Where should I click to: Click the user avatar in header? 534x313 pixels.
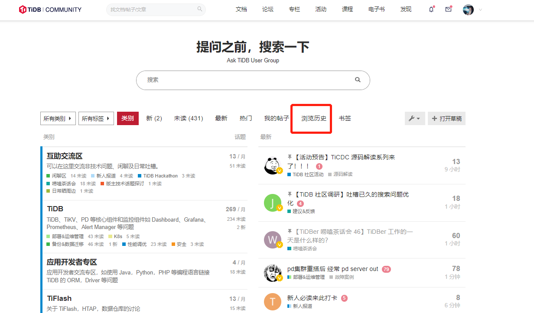click(x=468, y=10)
